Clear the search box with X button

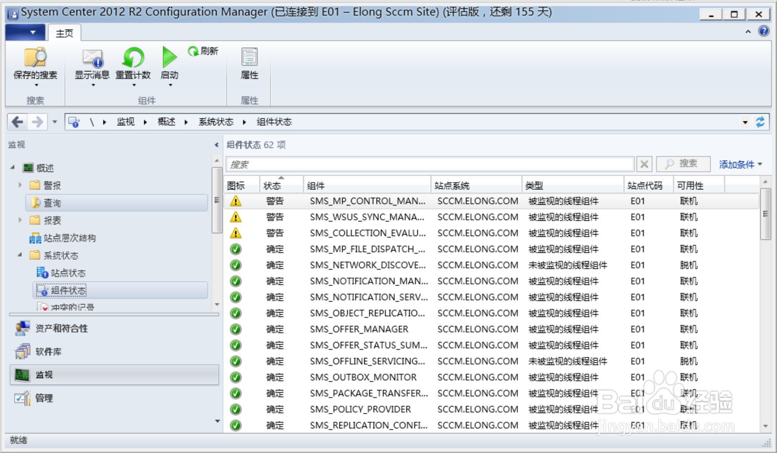click(644, 164)
